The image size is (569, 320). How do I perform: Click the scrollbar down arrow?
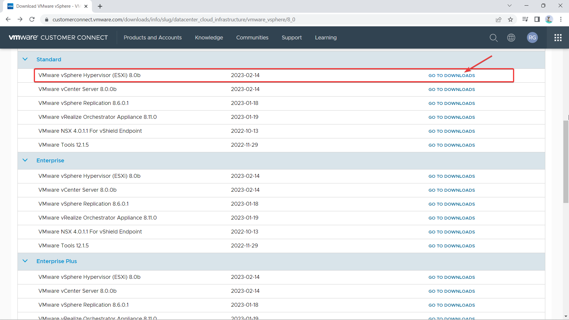(x=566, y=316)
